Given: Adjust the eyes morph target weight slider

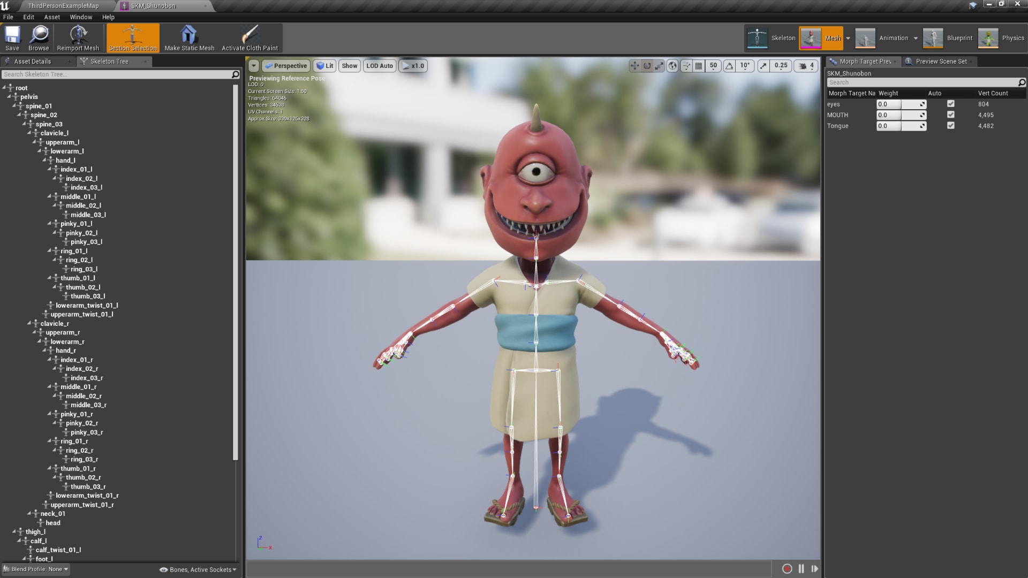Looking at the screenshot, I should (x=888, y=104).
